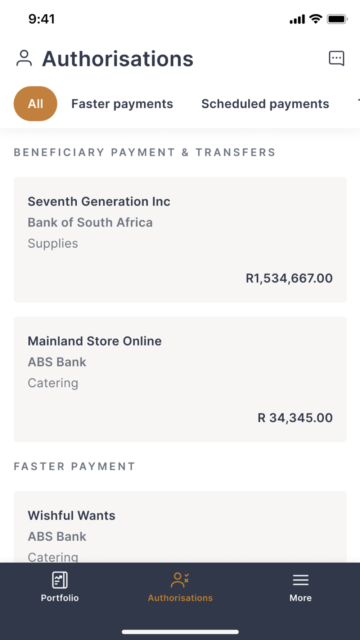This screenshot has width=360, height=640.
Task: Tap the user profile icon
Action: click(x=24, y=58)
